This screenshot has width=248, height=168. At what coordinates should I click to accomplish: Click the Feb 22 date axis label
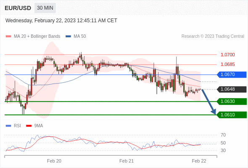[x=199, y=161]
